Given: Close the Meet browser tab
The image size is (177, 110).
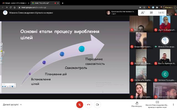Looking at the screenshot, I should pos(58,3).
